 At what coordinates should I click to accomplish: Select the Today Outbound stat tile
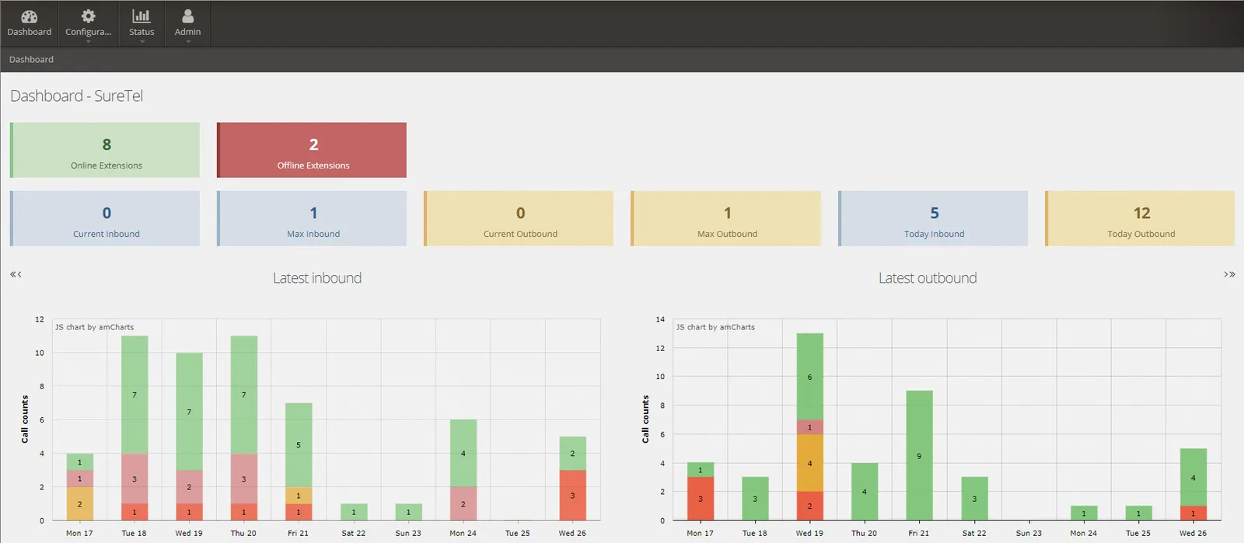coord(1140,218)
